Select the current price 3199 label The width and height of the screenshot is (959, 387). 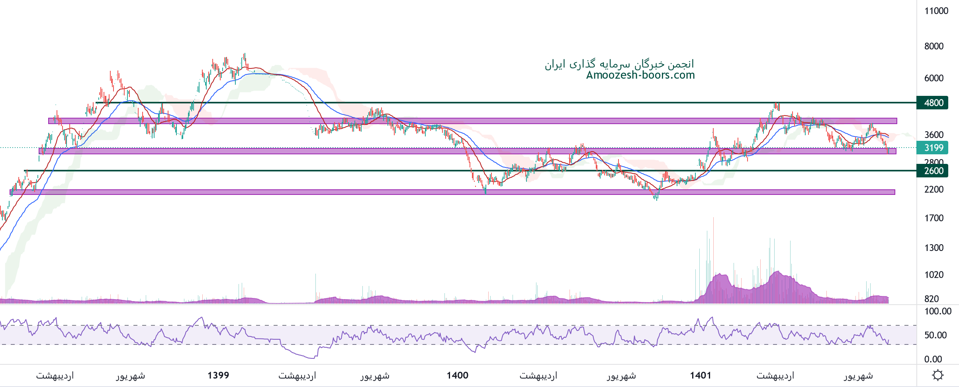pos(933,148)
